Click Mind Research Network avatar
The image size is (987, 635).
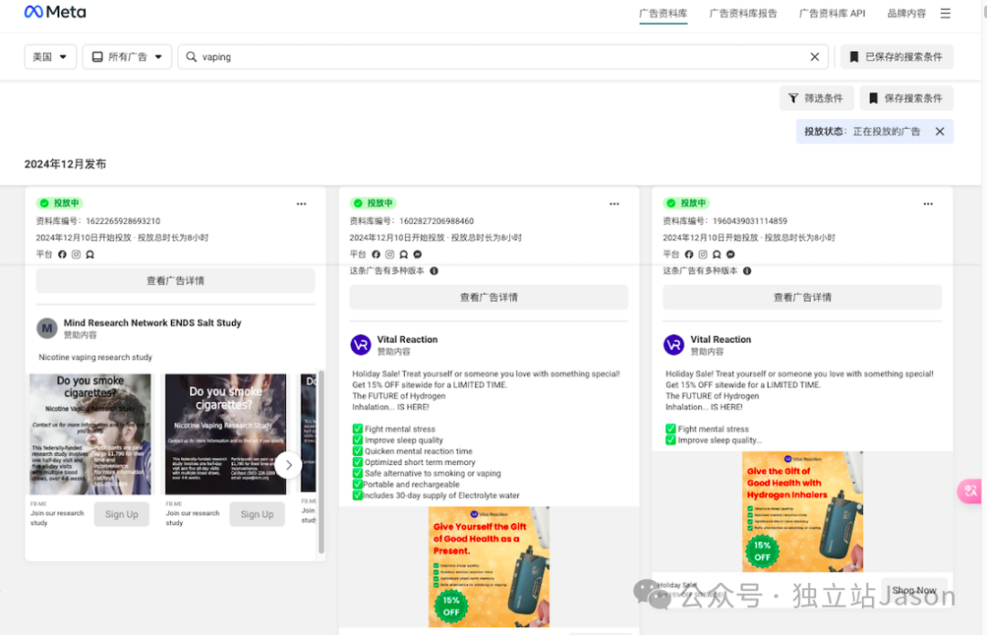(x=47, y=328)
